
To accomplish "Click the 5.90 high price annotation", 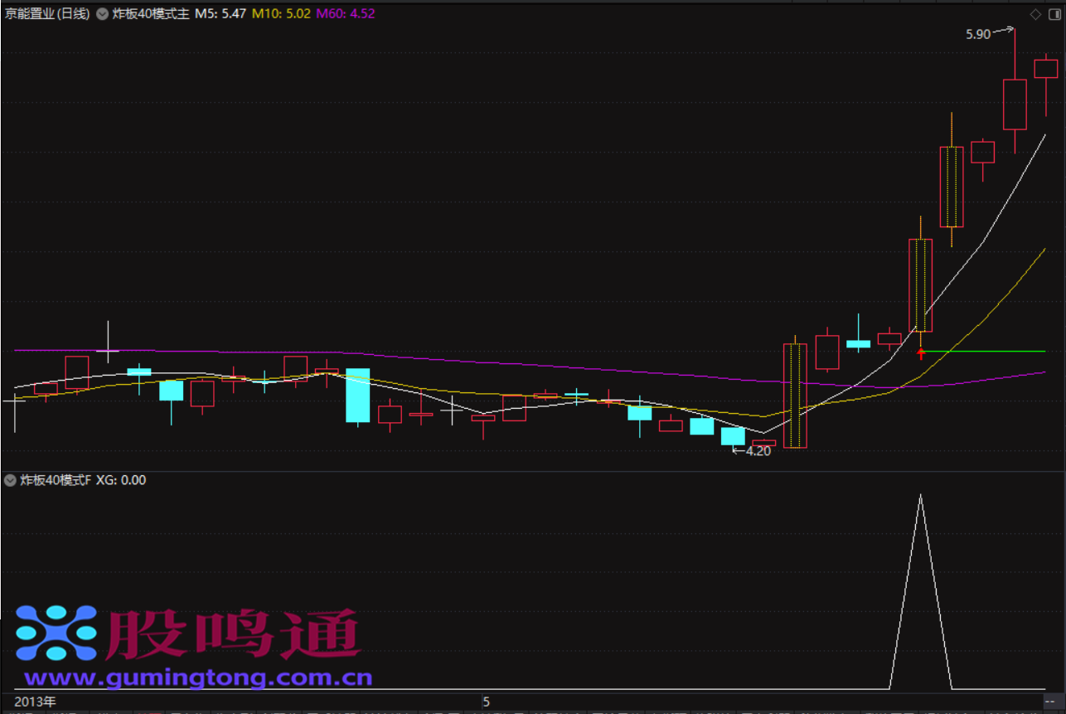I will tap(978, 34).
